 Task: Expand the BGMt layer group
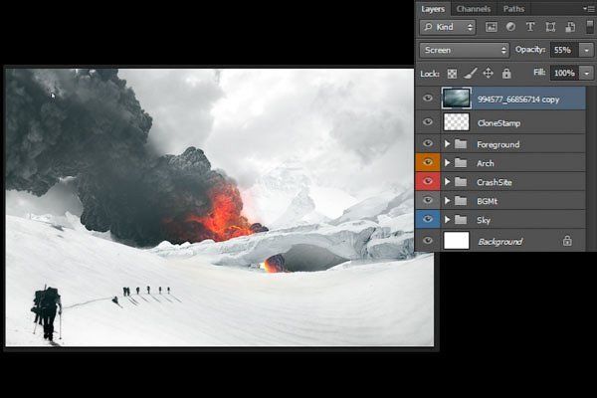448,201
